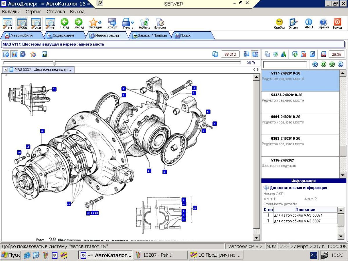Select the 50% zoom toolbar button
The height and width of the screenshot is (261, 348).
coord(22,24)
